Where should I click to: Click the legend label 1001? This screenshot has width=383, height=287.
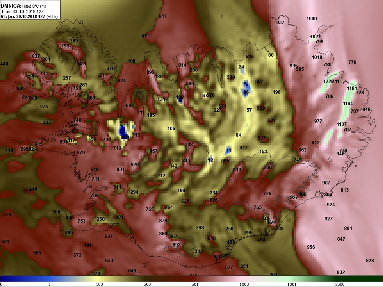pos(291,284)
